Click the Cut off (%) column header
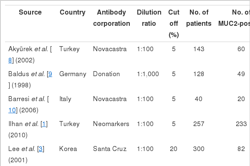Image resolution: width=250 pixels, height=166 pixels. 174,24
